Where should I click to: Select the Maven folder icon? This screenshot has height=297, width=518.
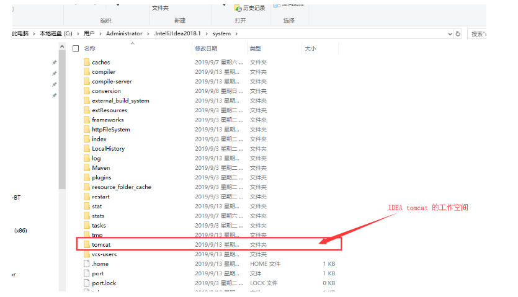[x=87, y=167]
